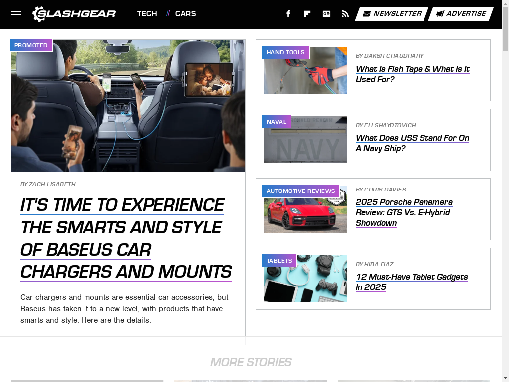Read the Baseus car chargers headline article

coord(126,238)
